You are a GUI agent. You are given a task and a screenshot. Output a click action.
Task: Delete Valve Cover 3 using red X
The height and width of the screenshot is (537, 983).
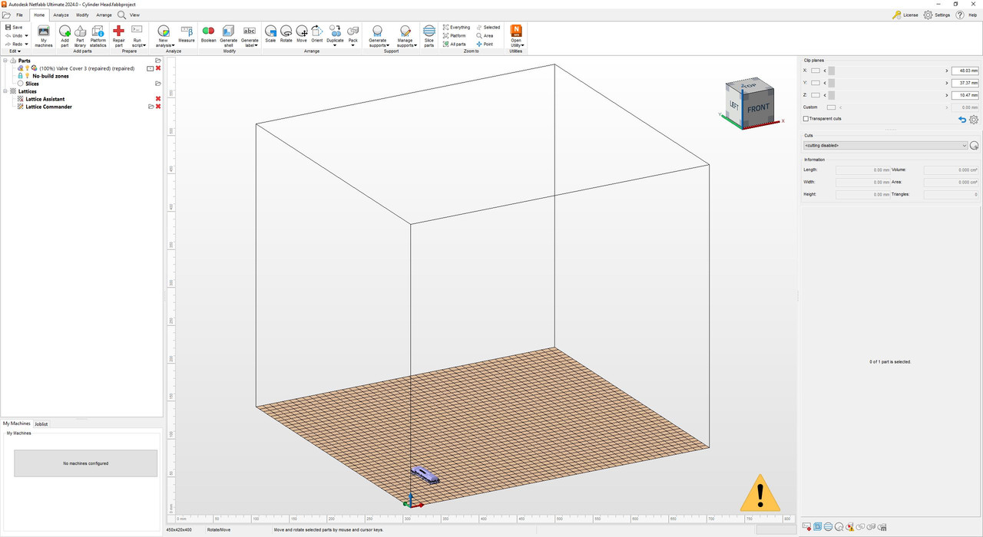coord(158,68)
